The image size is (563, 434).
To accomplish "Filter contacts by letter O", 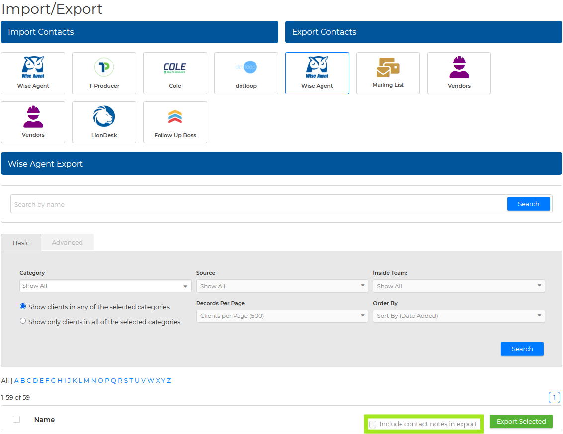I will (x=100, y=380).
